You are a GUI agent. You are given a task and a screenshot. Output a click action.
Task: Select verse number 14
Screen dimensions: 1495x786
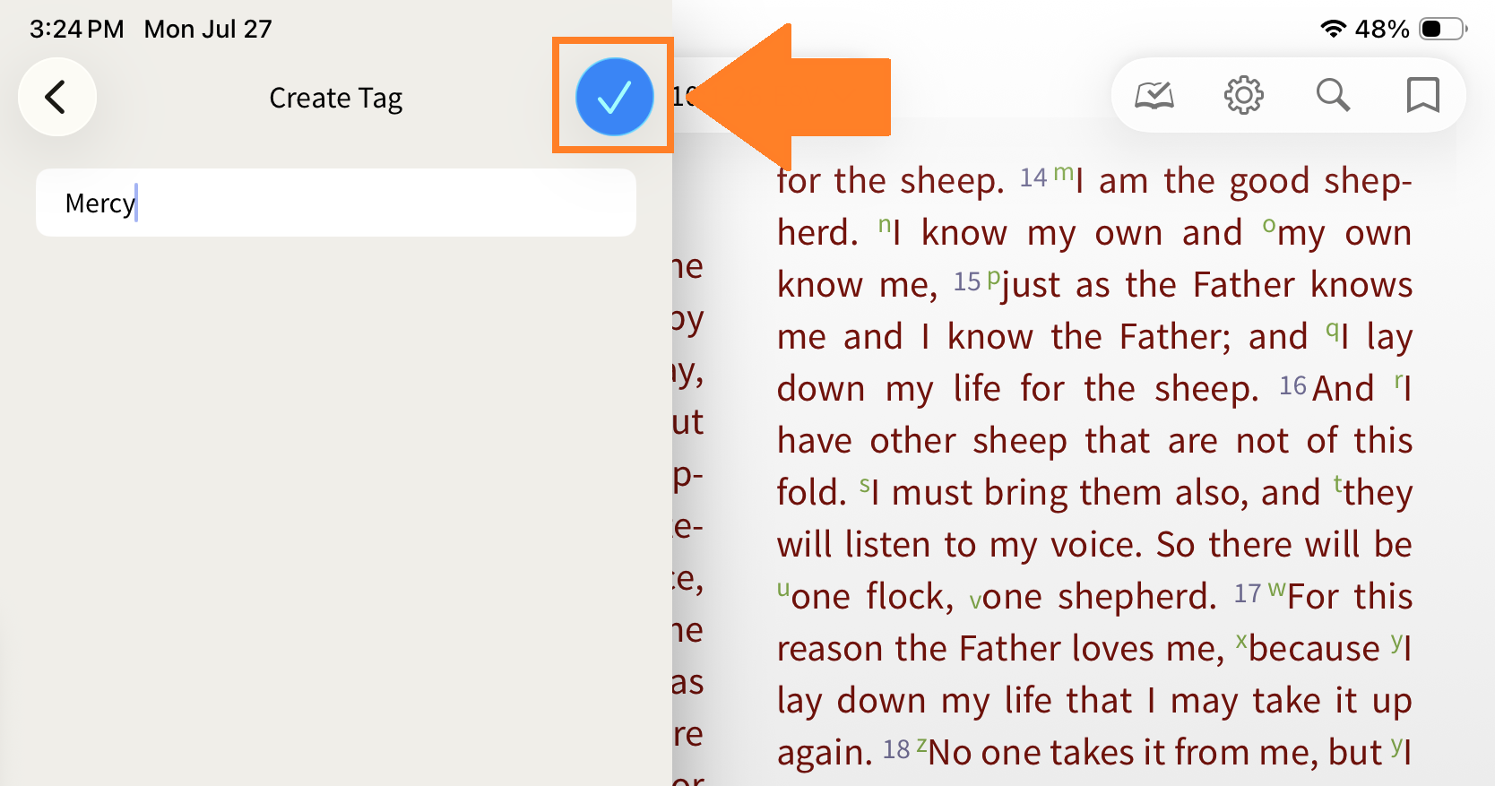(x=1033, y=178)
